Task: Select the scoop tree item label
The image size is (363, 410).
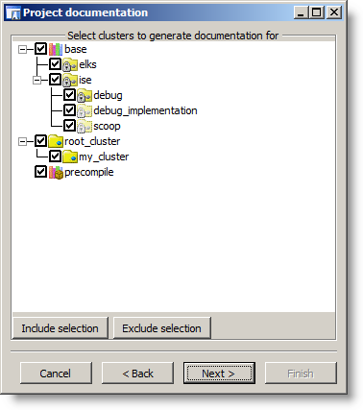Action: click(x=107, y=127)
